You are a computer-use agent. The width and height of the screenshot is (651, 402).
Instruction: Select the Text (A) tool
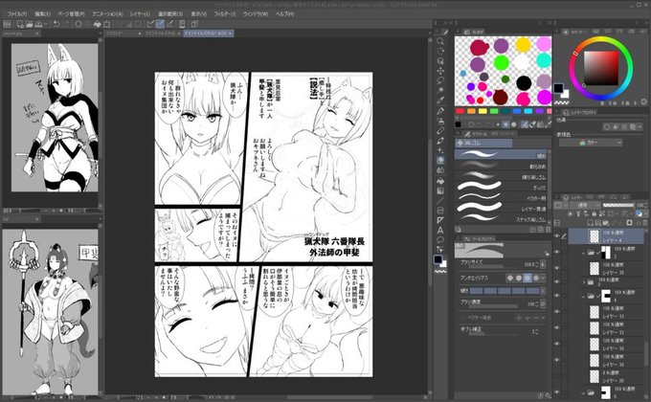[440, 231]
